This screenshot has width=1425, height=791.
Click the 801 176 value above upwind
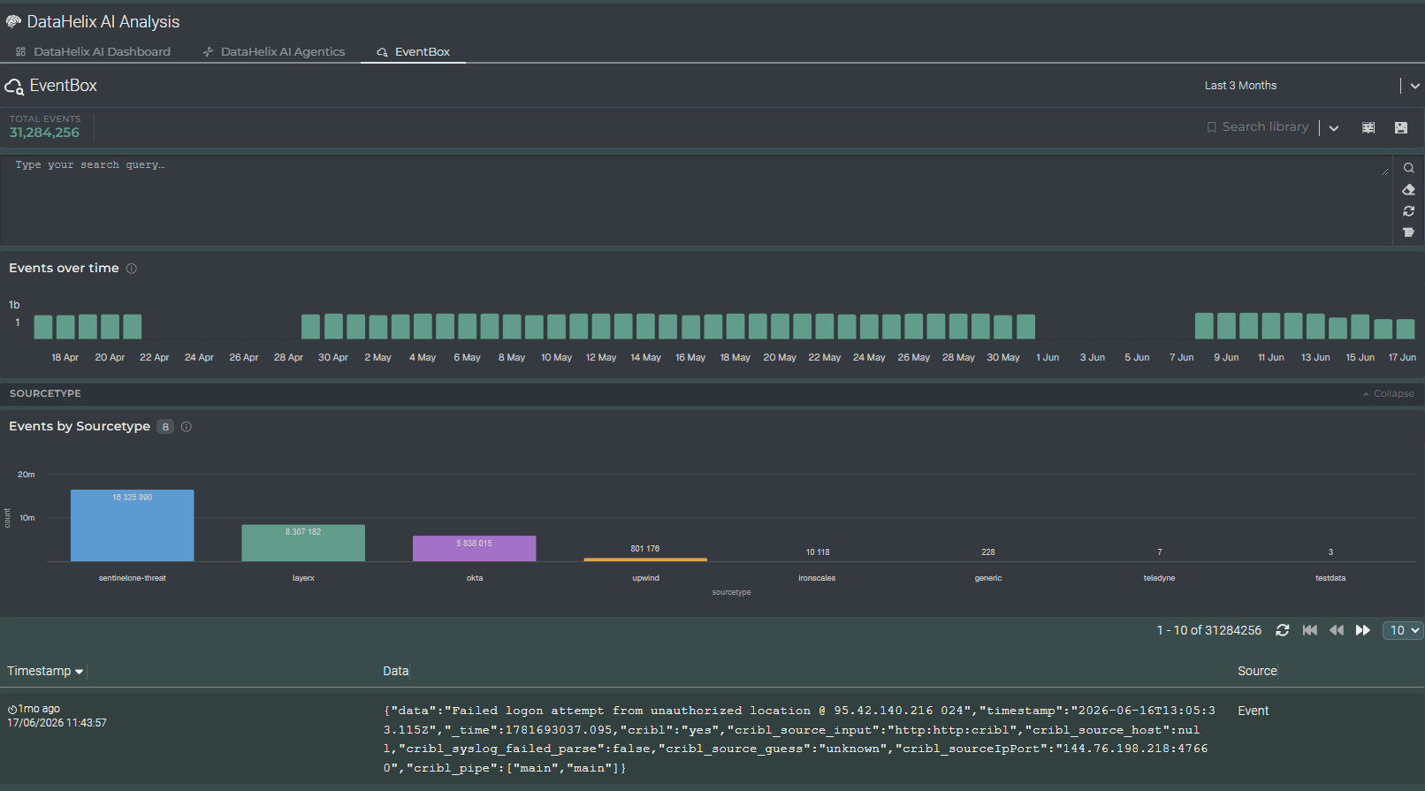pos(645,549)
